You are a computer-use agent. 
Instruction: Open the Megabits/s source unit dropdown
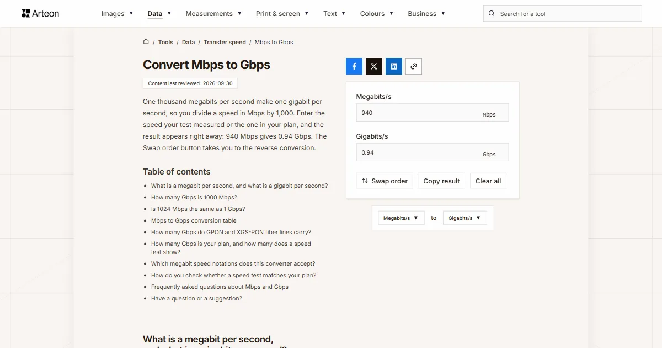(401, 218)
